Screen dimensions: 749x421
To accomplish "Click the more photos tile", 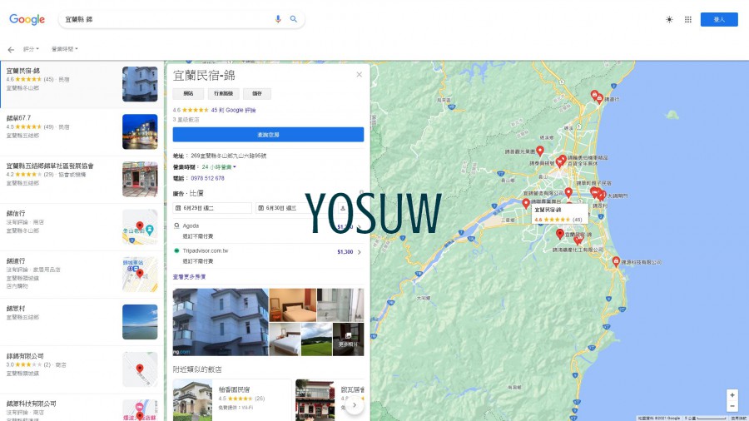I will click(348, 339).
